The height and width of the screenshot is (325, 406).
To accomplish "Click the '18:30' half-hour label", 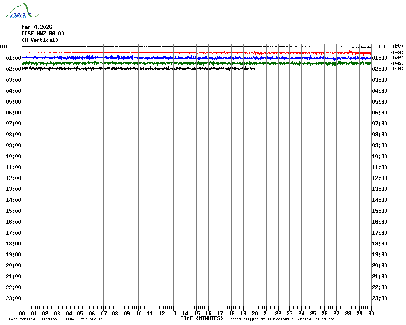I will (x=380, y=244).
